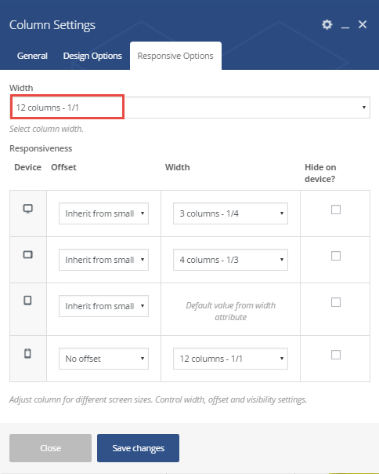Open the main Width dropdown
The width and height of the screenshot is (379, 474).
pos(190,108)
